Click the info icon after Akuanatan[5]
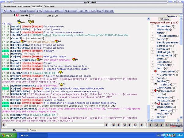 coord(175,26)
